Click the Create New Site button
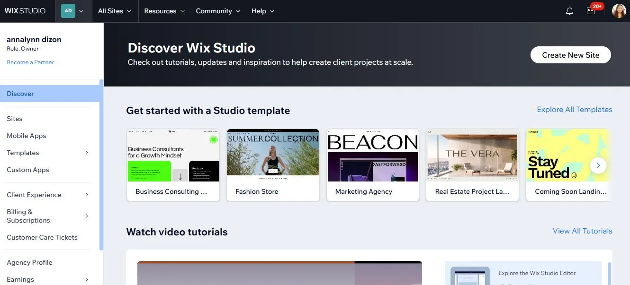630x285 pixels. pyautogui.click(x=570, y=55)
